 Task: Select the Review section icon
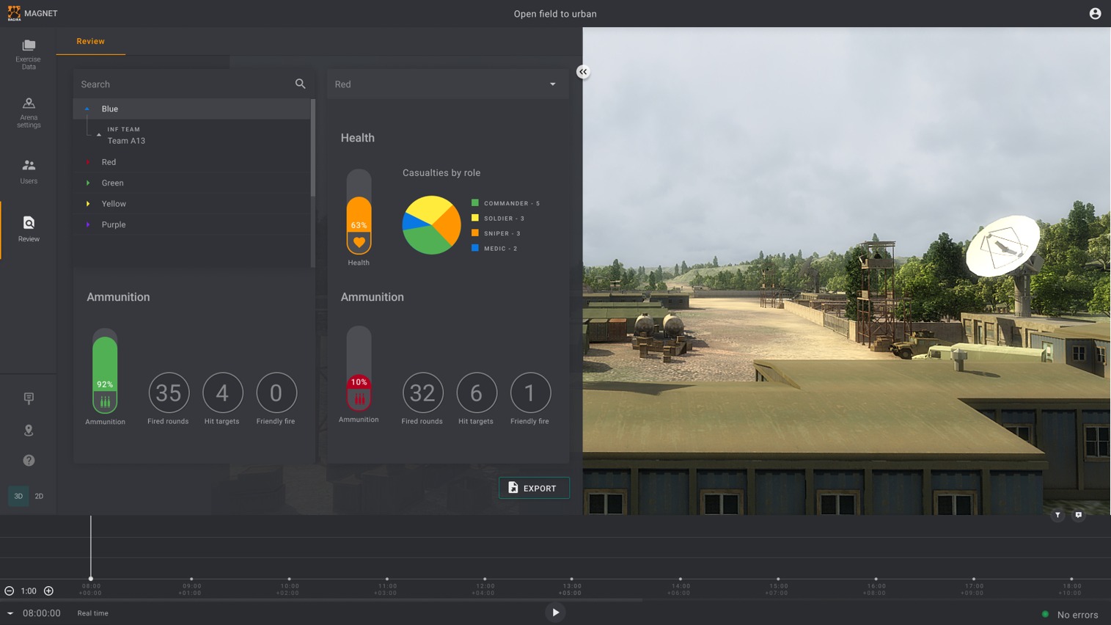28,227
